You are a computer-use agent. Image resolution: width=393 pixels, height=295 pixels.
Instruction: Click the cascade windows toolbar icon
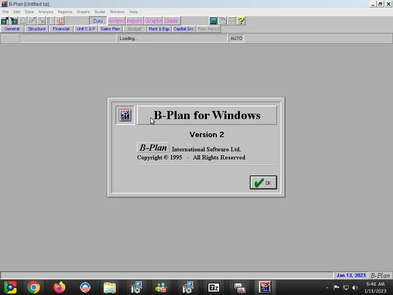click(x=223, y=21)
